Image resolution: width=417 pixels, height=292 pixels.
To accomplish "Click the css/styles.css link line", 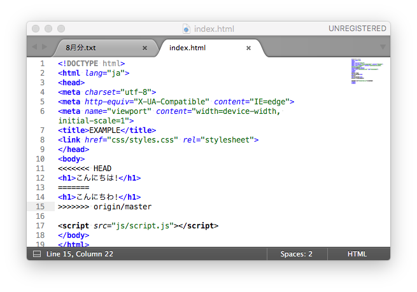I will [x=159, y=140].
